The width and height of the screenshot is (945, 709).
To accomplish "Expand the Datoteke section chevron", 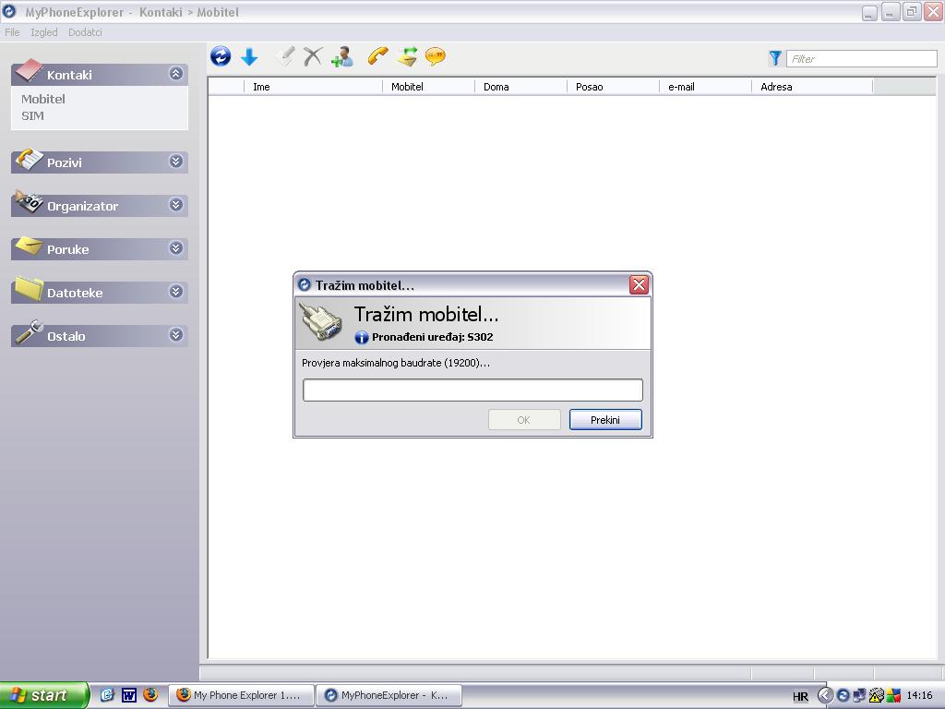I will pyautogui.click(x=176, y=292).
